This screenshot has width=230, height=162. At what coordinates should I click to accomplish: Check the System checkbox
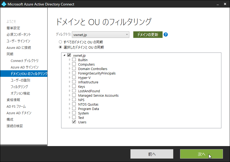74,113
